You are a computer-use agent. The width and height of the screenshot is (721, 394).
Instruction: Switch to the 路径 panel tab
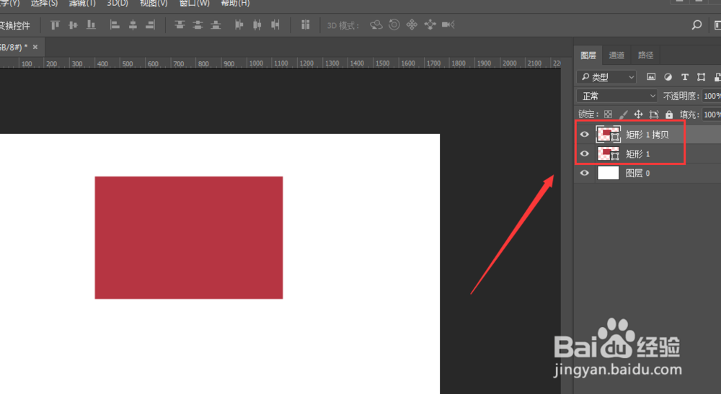point(645,55)
